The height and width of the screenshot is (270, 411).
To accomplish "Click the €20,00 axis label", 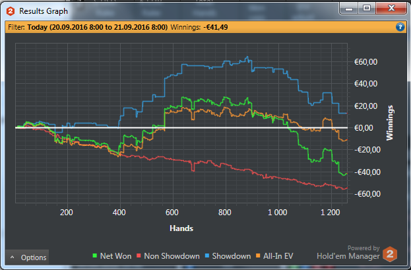I will pos(365,106).
